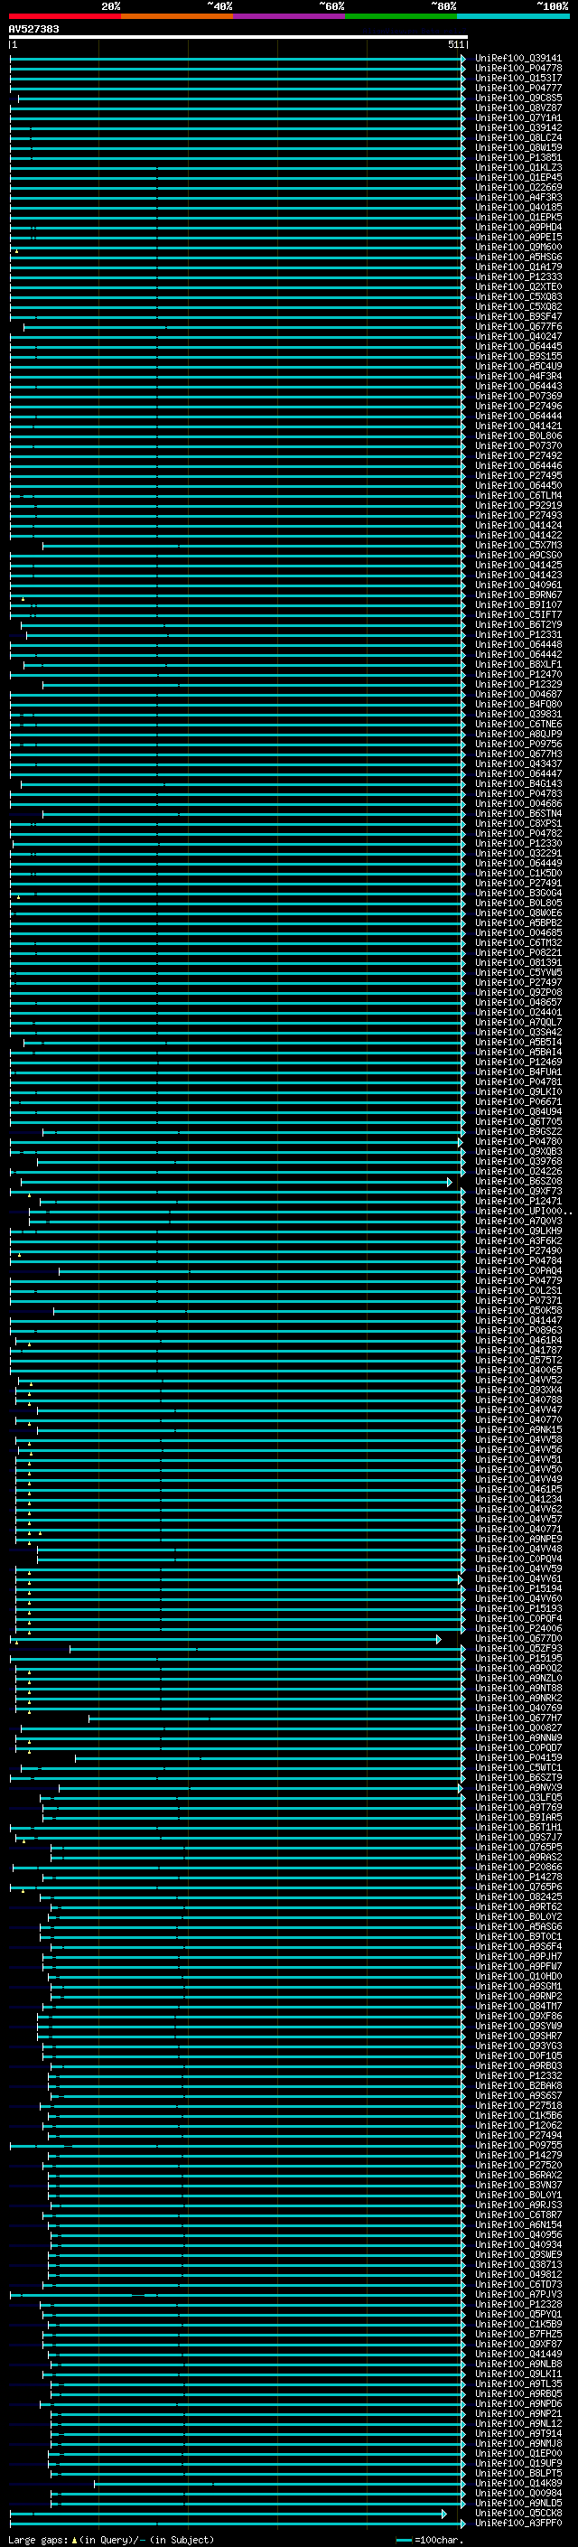Select hit label UniRef100_P04780
The image size is (578, 2547).
(517, 1141)
